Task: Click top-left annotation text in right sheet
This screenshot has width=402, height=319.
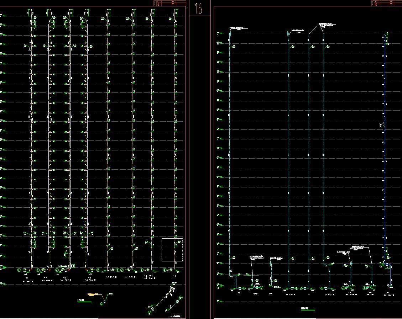Action: (x=239, y=28)
